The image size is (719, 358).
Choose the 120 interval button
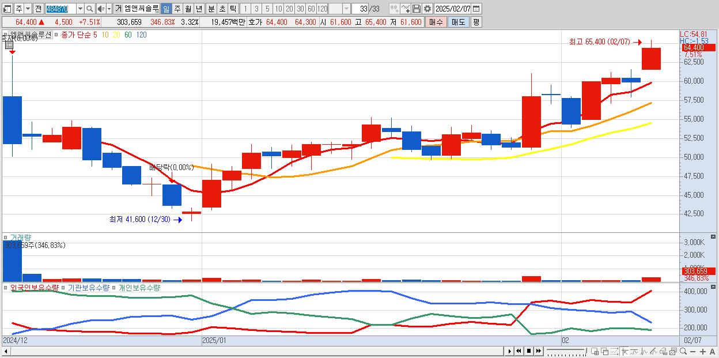322,9
